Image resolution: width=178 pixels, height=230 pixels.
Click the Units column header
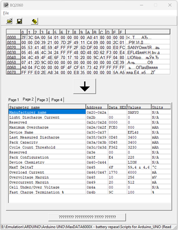click(x=161, y=107)
